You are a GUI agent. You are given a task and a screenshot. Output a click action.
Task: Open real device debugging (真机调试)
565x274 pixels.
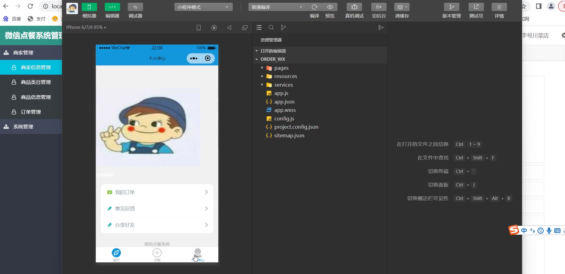tap(354, 7)
